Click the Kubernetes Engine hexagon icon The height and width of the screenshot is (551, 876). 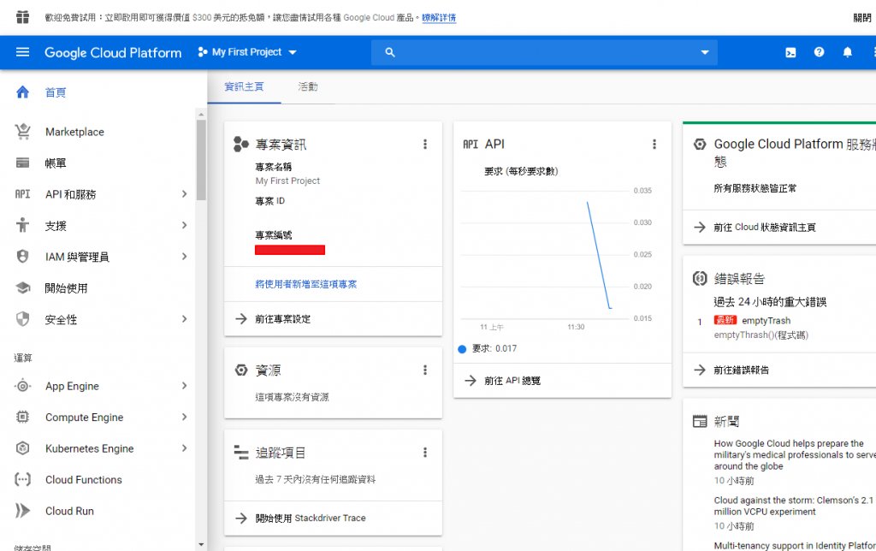pyautogui.click(x=22, y=448)
